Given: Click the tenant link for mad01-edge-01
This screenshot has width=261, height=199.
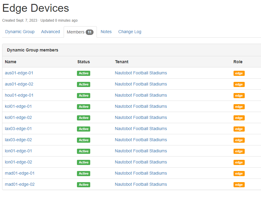Looking at the screenshot, I should [141, 173].
